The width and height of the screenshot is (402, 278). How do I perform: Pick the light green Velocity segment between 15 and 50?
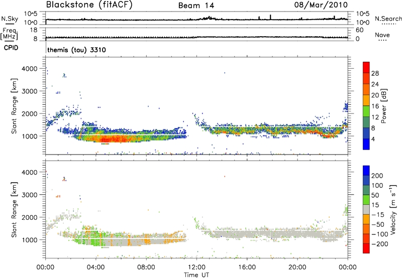[366, 200]
